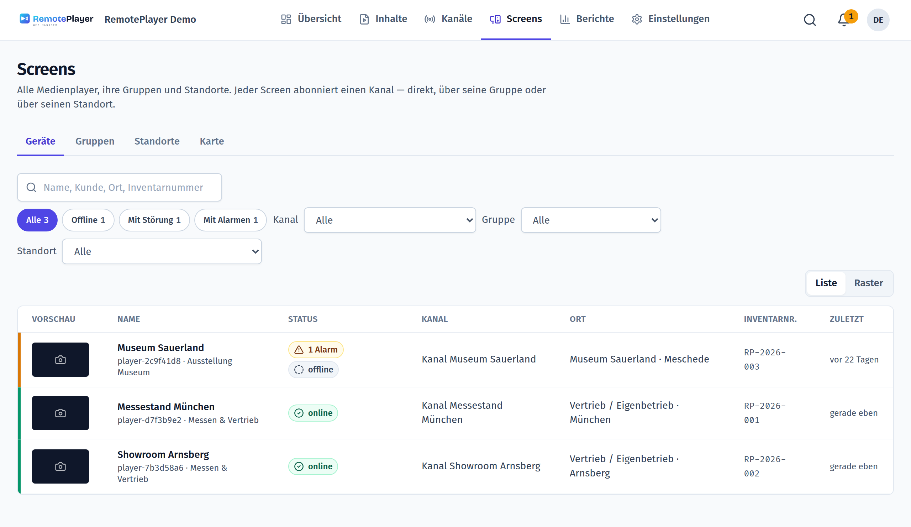Screen dimensions: 911x527
Task: Click the Inhalte file-play icon
Action: click(364, 19)
